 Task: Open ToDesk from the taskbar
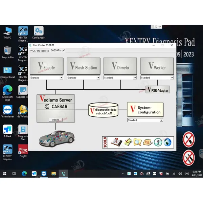tap(34, 174)
